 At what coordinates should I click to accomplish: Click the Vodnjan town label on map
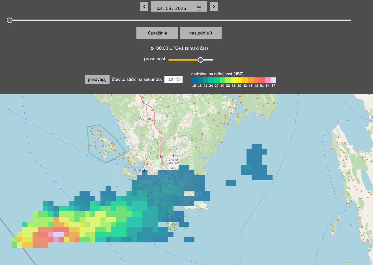pyautogui.click(x=145, y=119)
